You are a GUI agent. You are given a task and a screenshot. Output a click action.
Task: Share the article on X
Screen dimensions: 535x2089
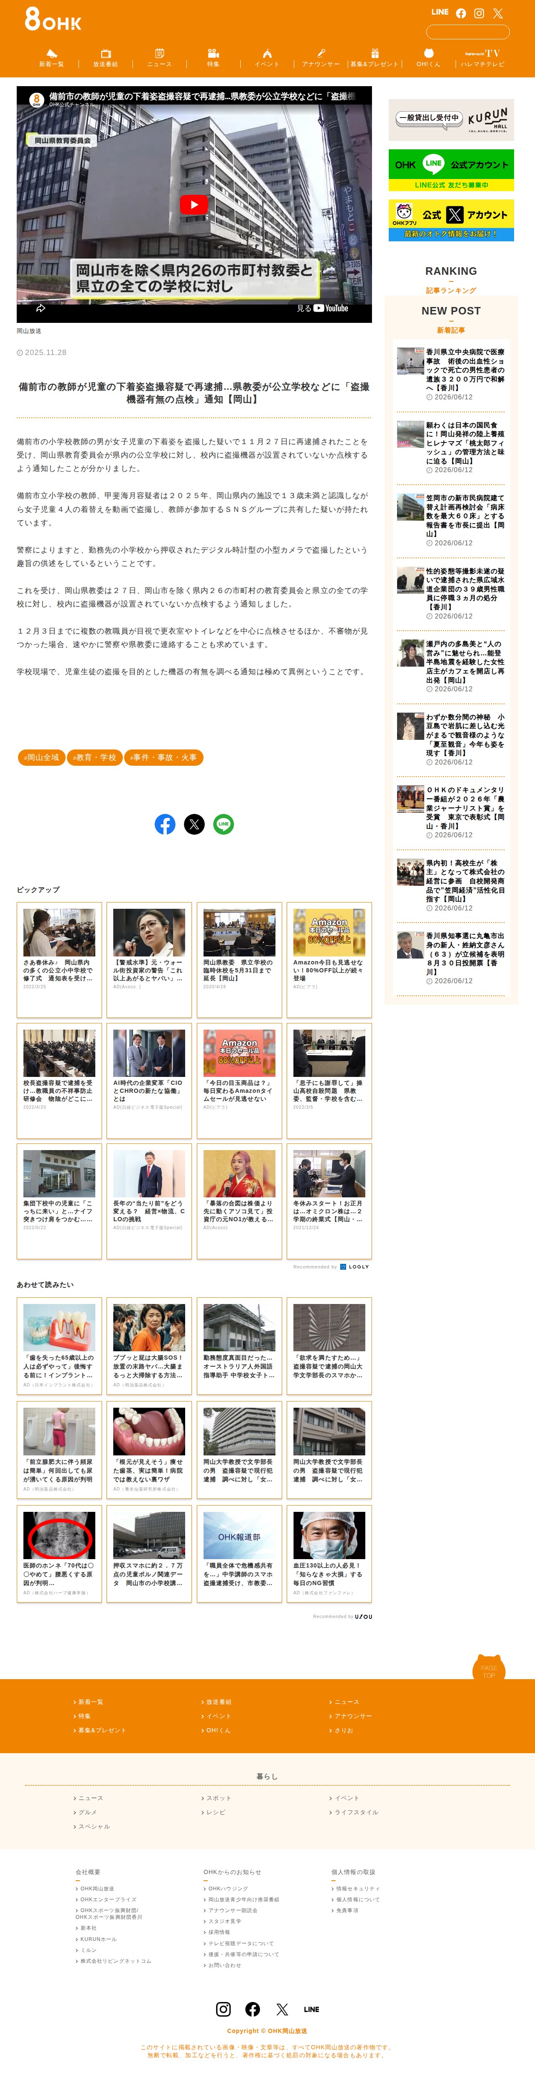[194, 824]
